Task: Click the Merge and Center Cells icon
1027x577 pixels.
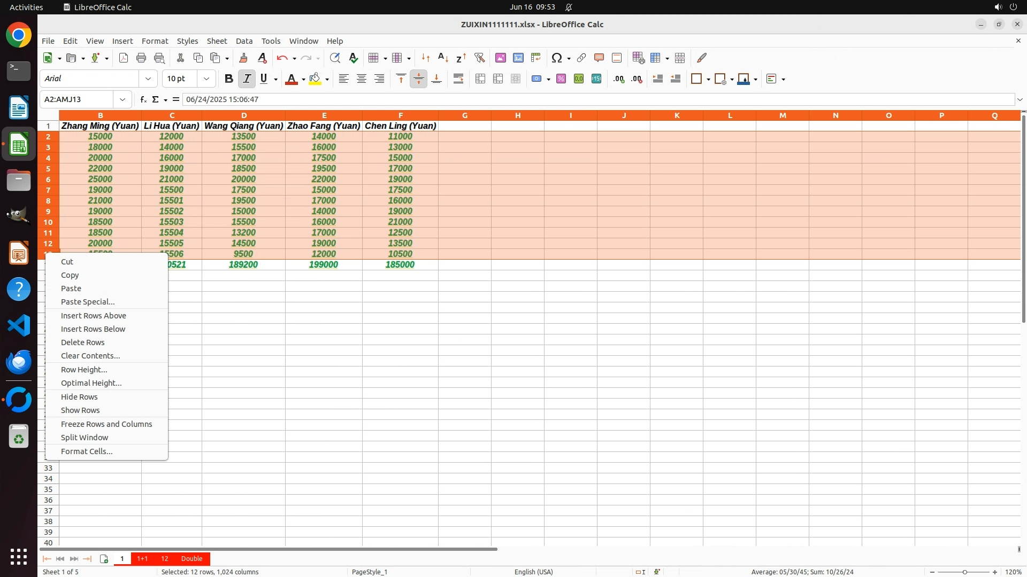Action: pyautogui.click(x=480, y=79)
